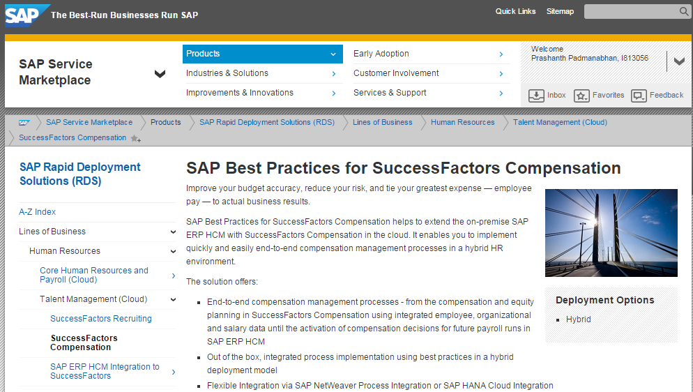Collapse Talent Management (Cloud) sidebar section
Viewport: 693px width, 392px height.
coord(173,300)
